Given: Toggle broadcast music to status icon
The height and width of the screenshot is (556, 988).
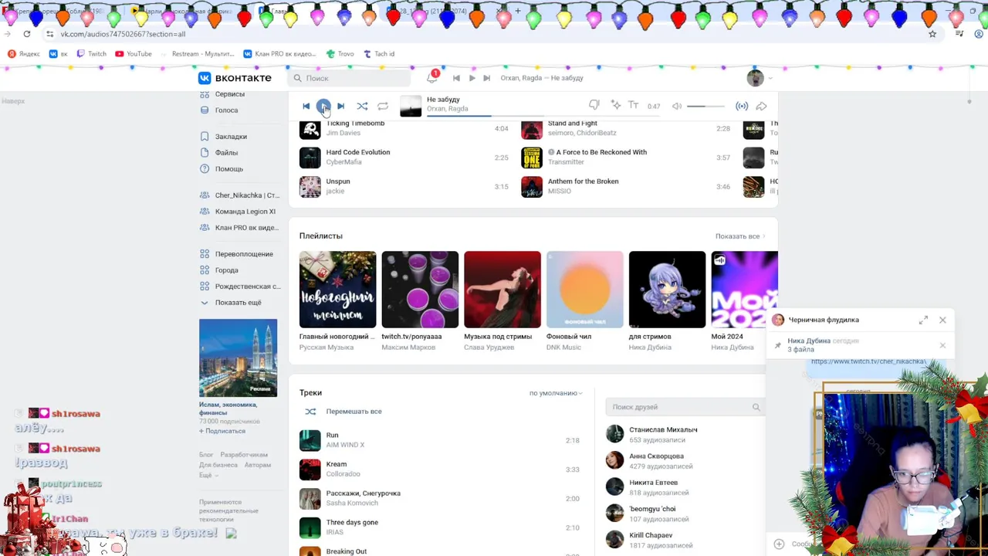Looking at the screenshot, I should coord(742,106).
